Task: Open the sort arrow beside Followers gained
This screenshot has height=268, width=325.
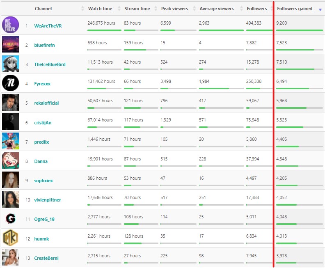Action: pyautogui.click(x=320, y=9)
